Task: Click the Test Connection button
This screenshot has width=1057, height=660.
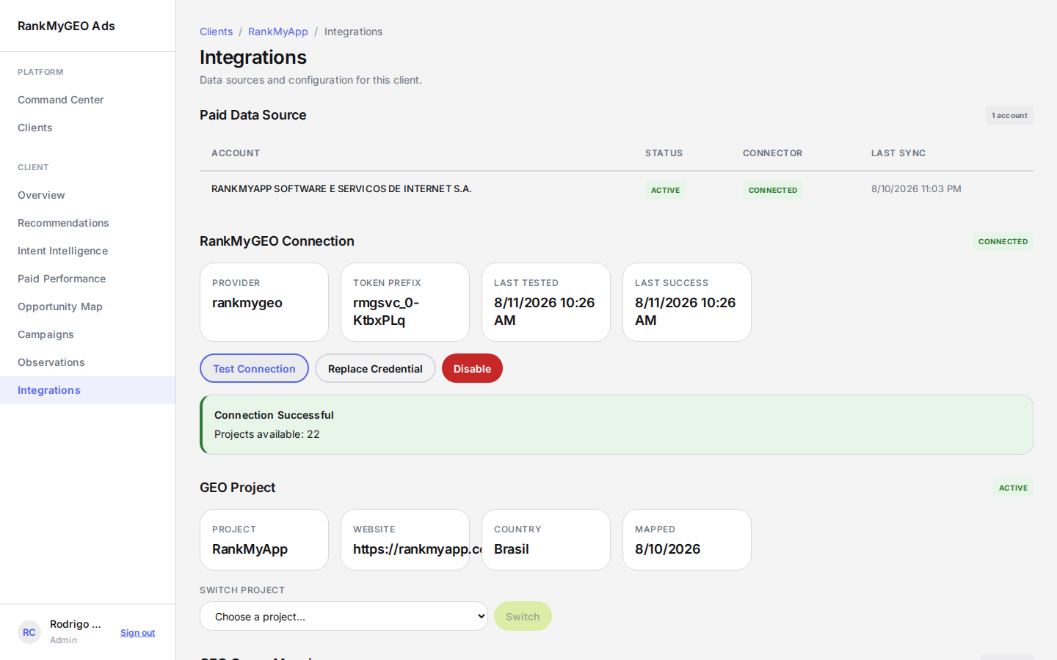Action: tap(254, 368)
